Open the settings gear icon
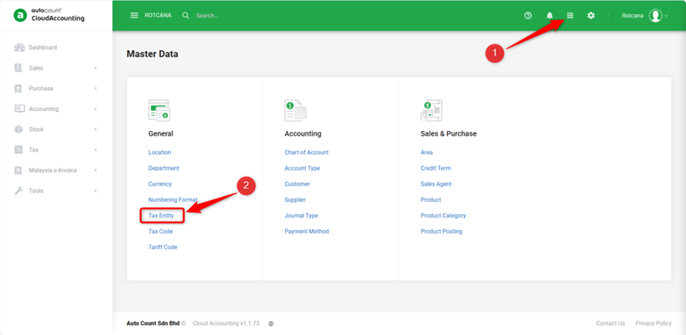686x335 pixels. pos(591,15)
